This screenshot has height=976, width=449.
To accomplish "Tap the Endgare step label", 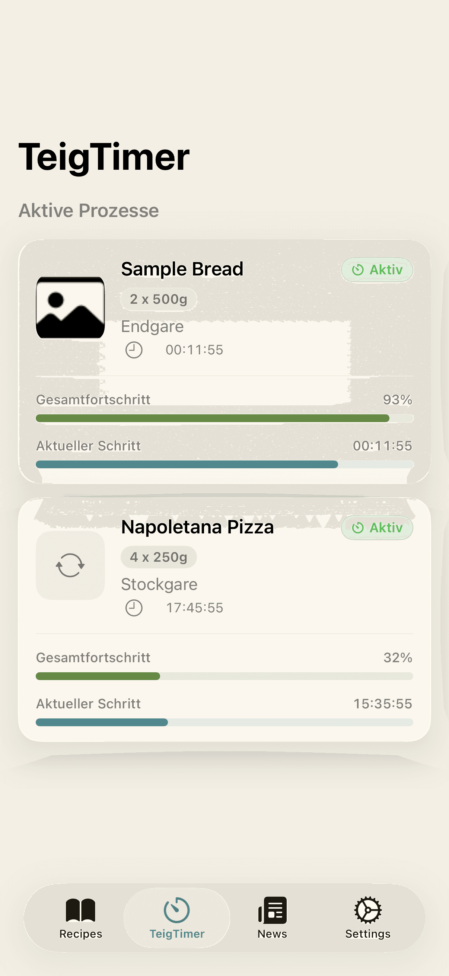I will tap(152, 326).
